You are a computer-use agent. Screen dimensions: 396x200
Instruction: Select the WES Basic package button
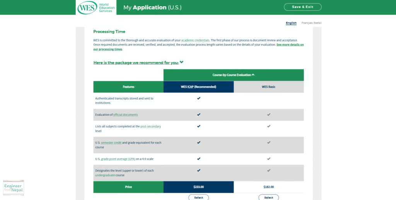pyautogui.click(x=269, y=197)
